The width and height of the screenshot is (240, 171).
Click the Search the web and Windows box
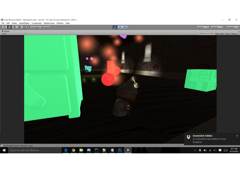35,150
